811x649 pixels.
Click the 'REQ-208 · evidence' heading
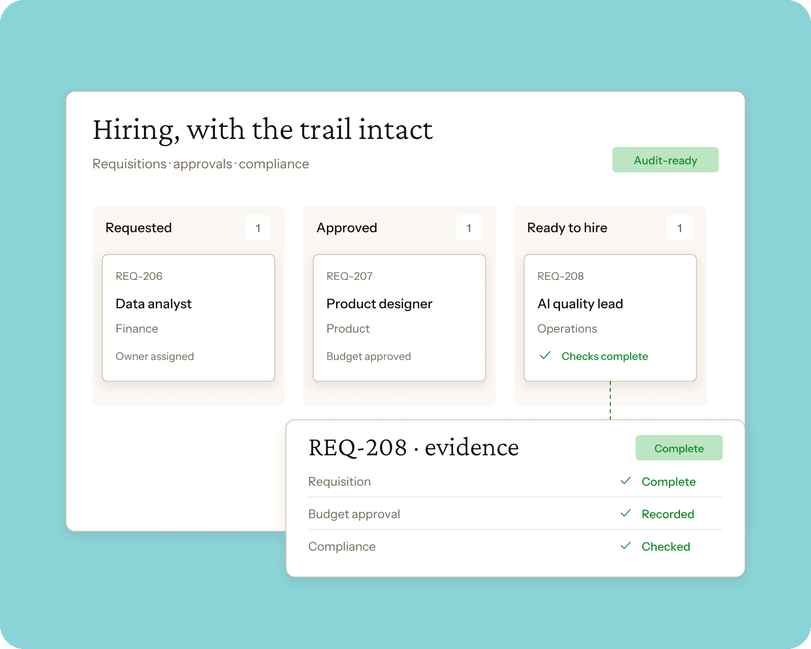click(414, 447)
